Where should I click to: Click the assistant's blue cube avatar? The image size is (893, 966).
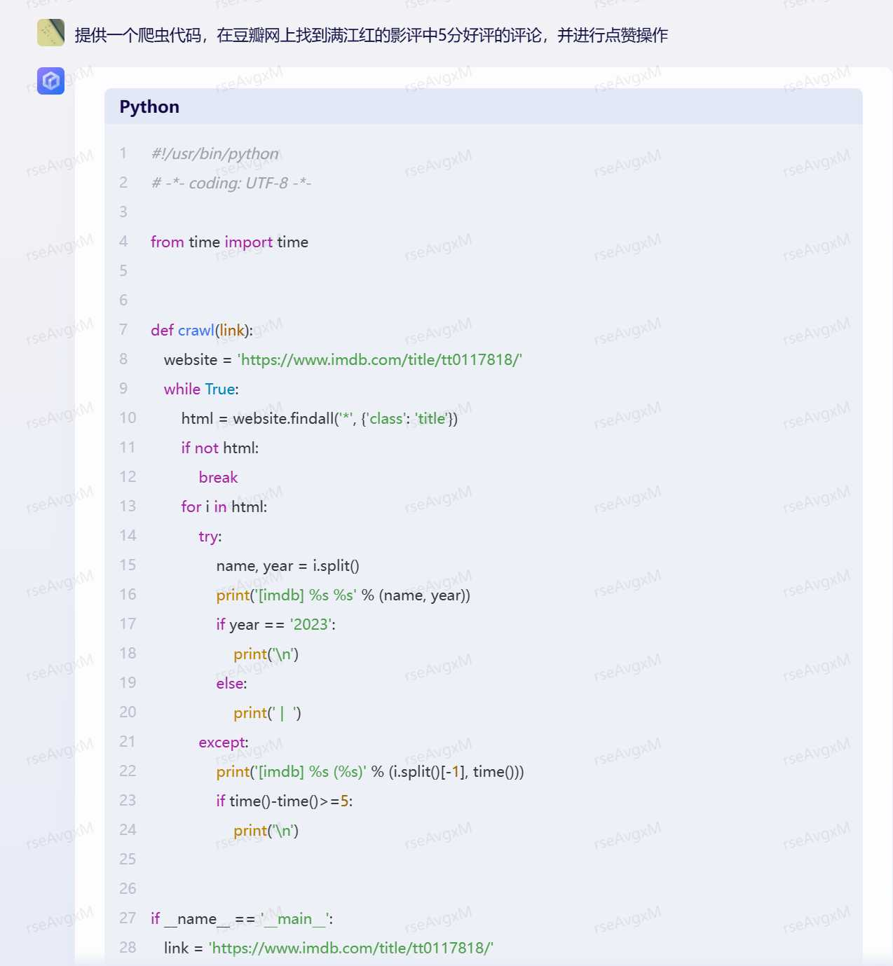click(x=50, y=81)
